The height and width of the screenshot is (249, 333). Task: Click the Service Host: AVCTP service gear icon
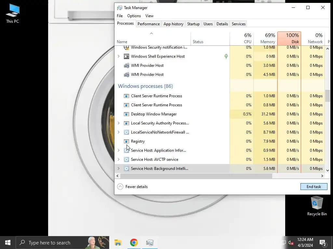click(127, 160)
